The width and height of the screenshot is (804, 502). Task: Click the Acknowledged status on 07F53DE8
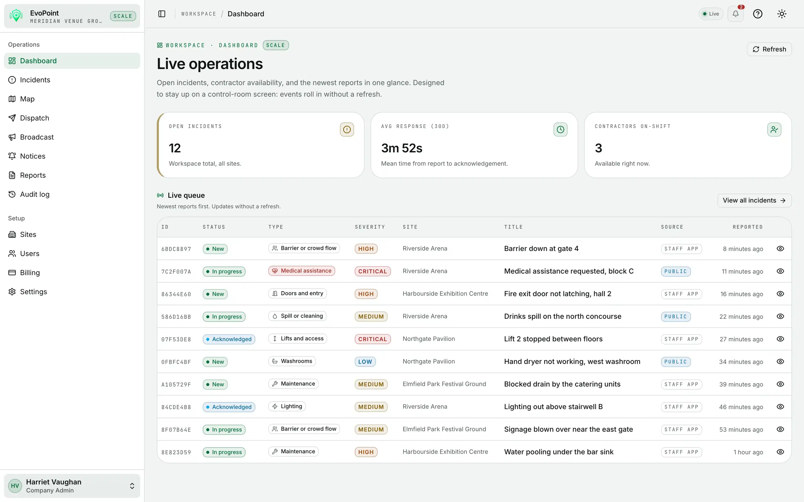coord(229,339)
